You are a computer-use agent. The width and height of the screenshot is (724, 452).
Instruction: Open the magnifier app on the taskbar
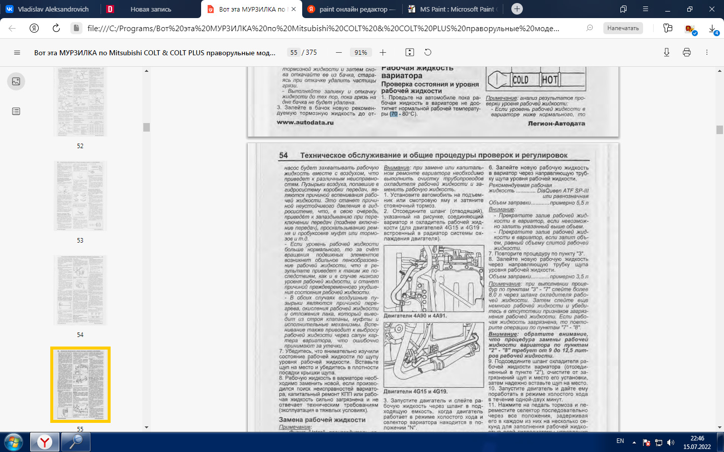(x=76, y=442)
